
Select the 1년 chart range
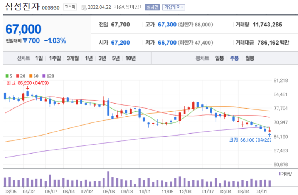pyautogui.click(x=89, y=58)
